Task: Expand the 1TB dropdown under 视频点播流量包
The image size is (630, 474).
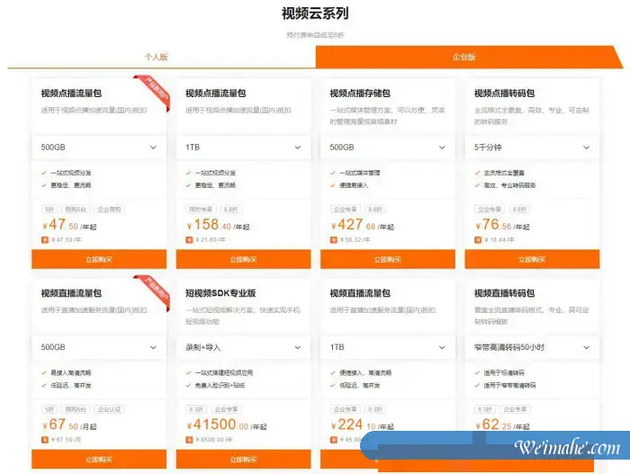Action: (x=243, y=147)
